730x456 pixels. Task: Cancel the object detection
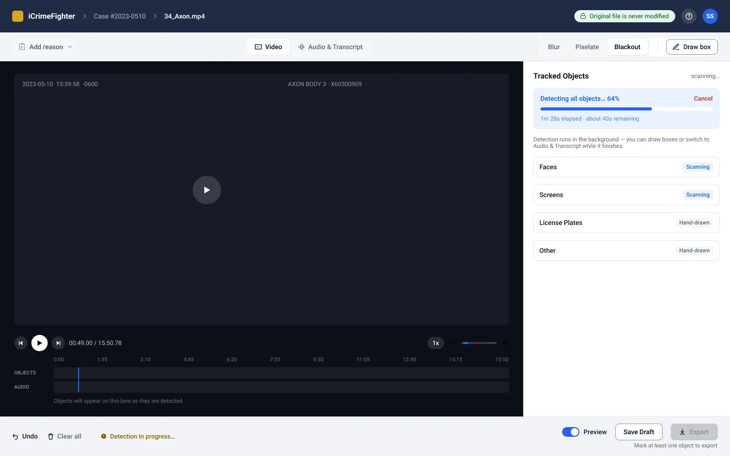703,99
